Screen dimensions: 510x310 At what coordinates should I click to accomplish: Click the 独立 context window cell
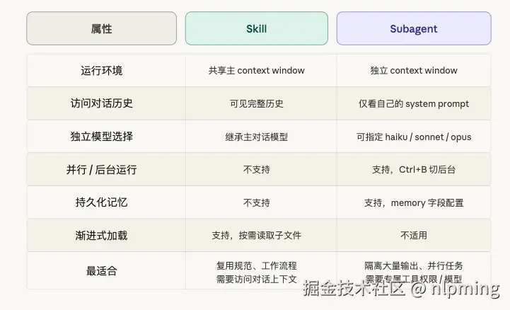[x=414, y=70]
